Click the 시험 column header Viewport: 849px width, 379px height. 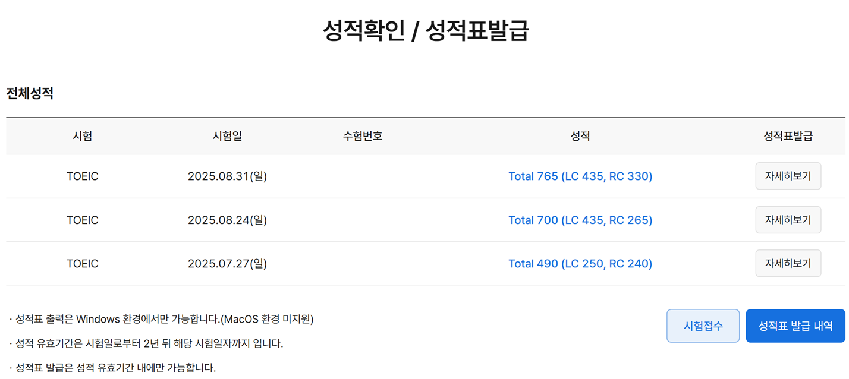click(83, 136)
